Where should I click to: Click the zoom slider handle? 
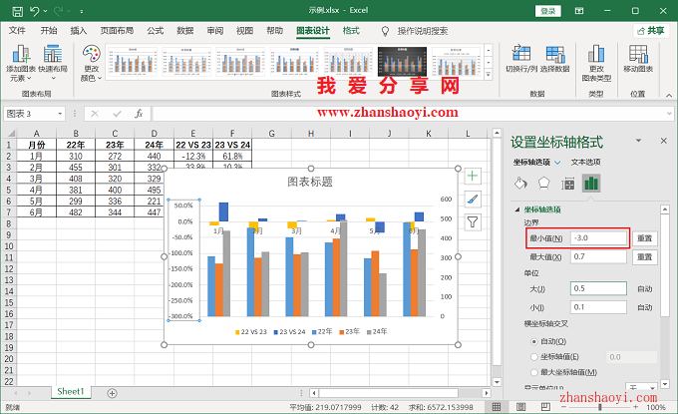tap(600, 407)
